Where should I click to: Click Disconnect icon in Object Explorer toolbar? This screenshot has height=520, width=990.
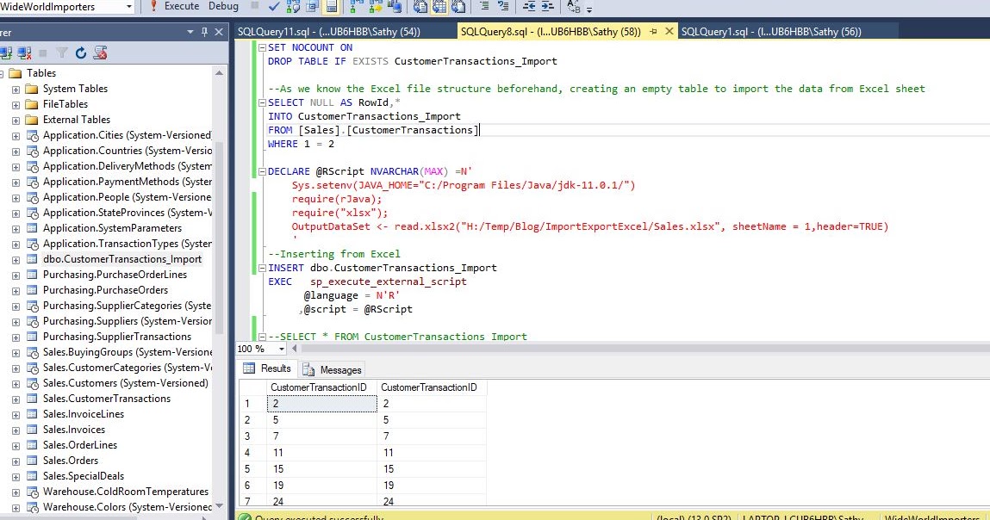[x=25, y=53]
